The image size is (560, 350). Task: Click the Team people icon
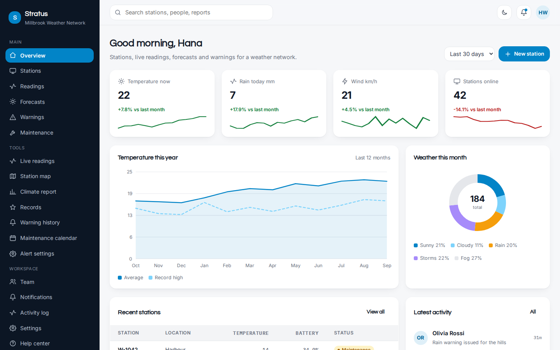point(13,282)
